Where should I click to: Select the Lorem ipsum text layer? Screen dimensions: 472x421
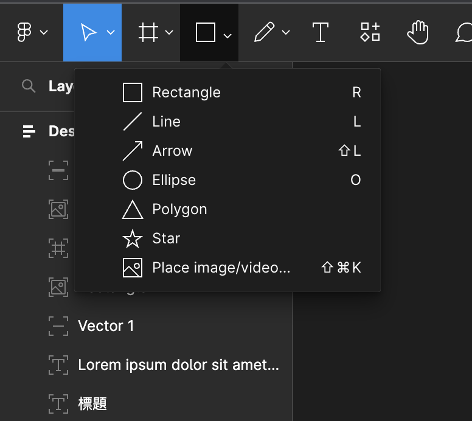178,365
